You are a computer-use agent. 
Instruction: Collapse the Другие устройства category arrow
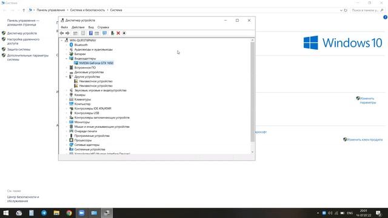67,77
